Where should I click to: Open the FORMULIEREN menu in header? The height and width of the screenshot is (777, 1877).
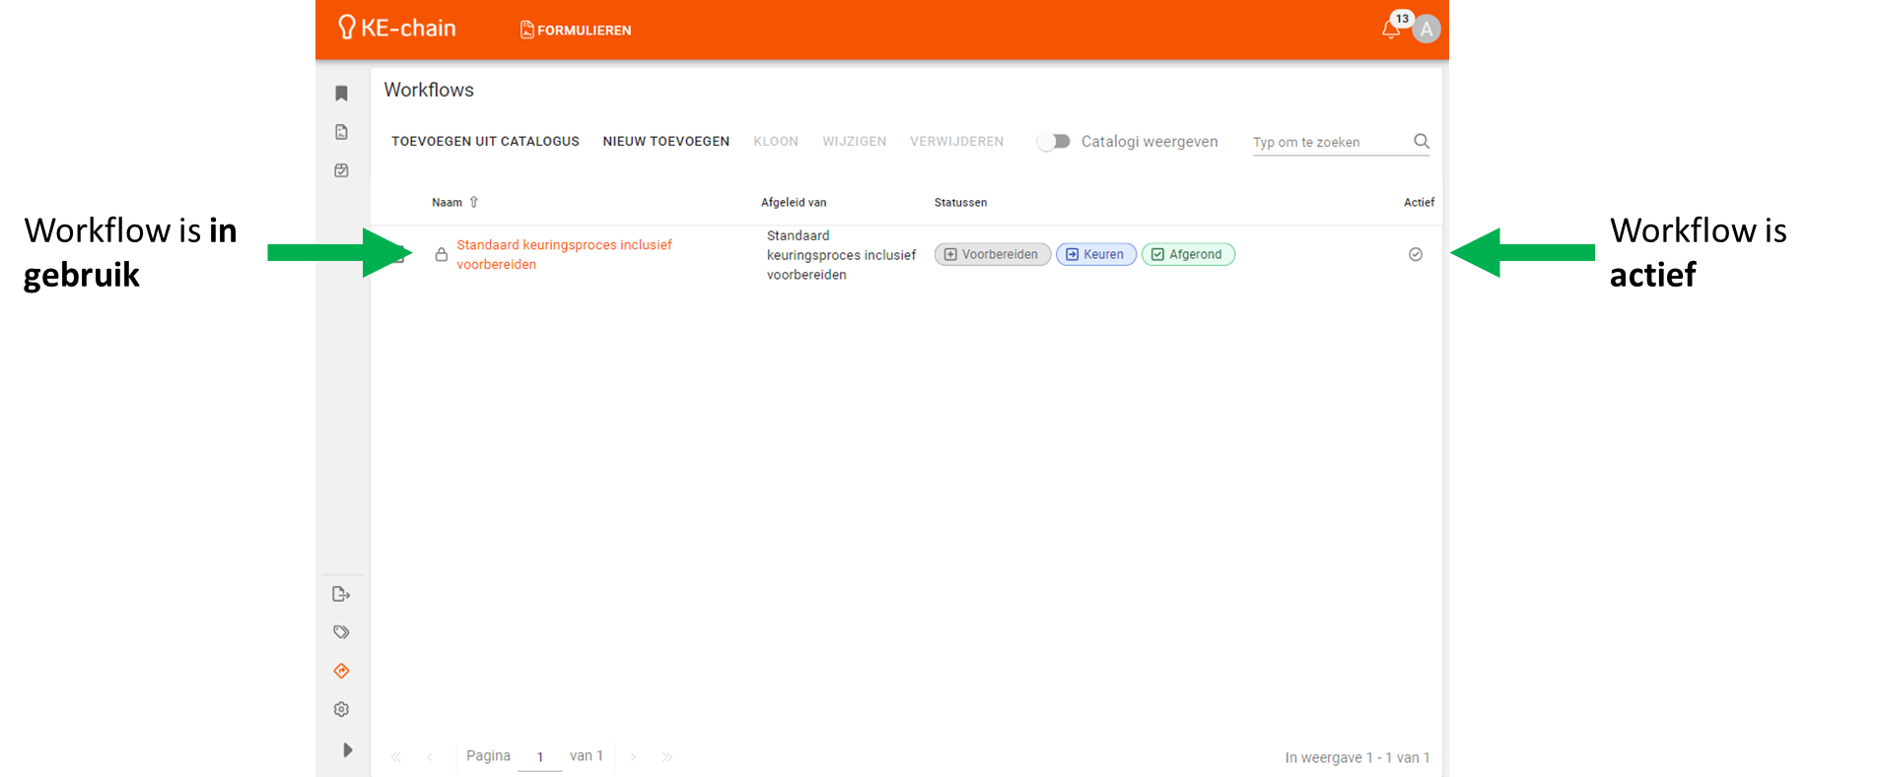[576, 30]
